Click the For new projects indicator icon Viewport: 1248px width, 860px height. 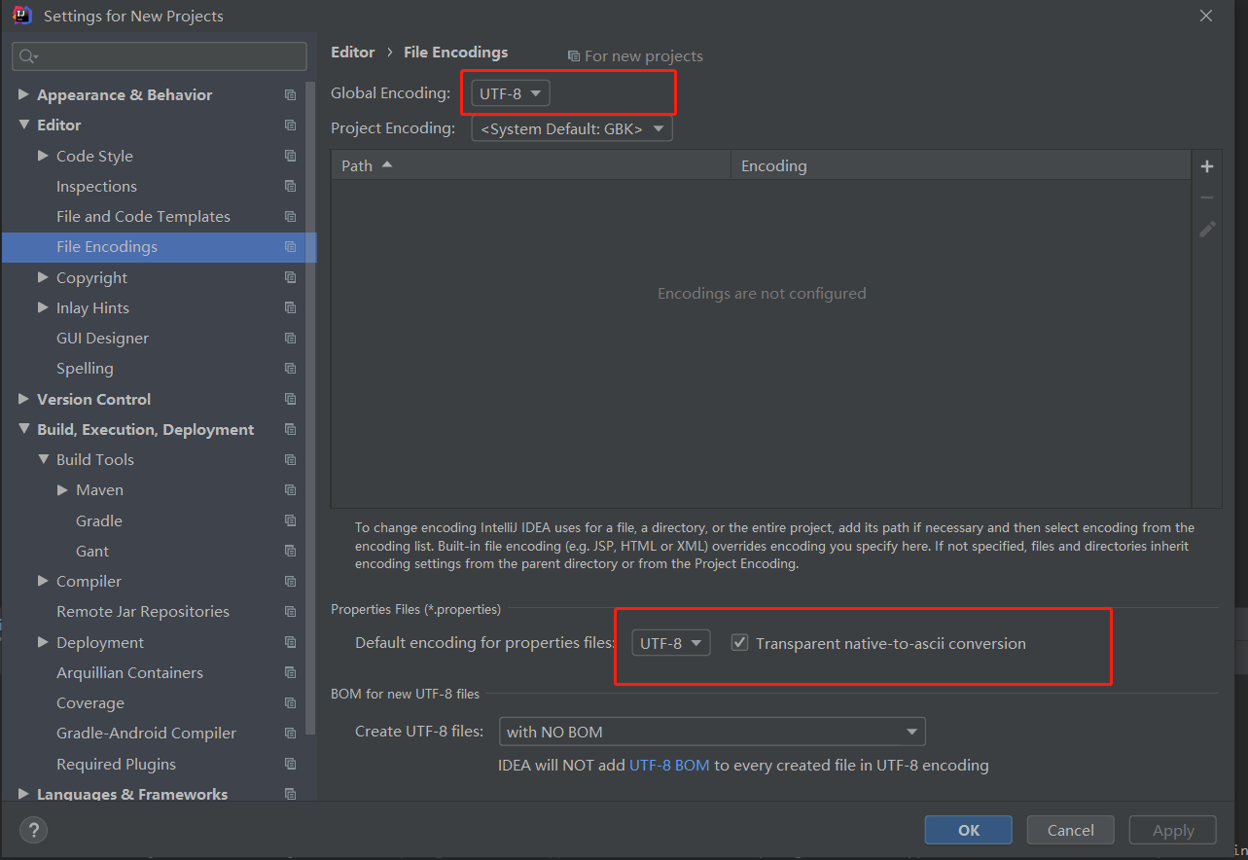coord(574,56)
